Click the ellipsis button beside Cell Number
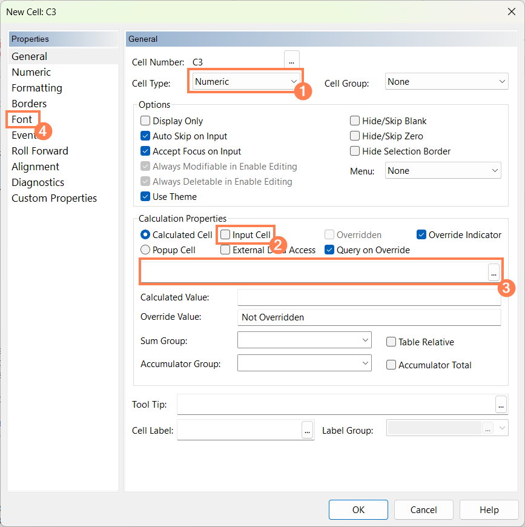This screenshot has width=525, height=527. pyautogui.click(x=291, y=62)
